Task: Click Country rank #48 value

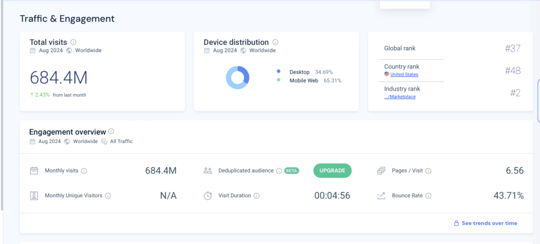Action: pyautogui.click(x=513, y=71)
